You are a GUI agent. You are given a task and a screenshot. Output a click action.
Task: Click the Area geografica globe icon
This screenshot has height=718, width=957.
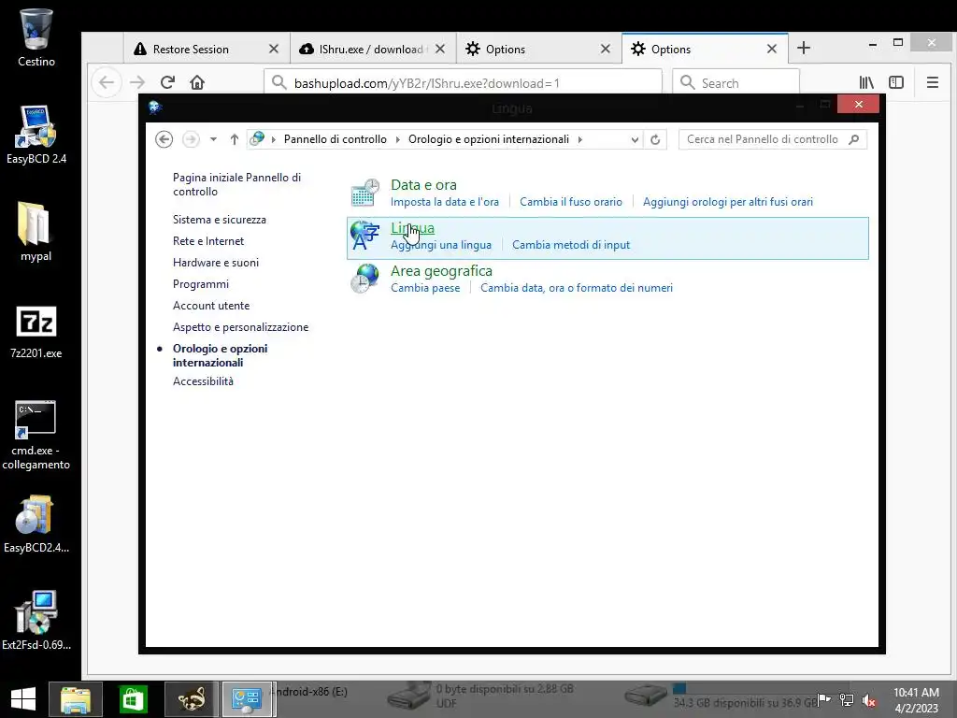point(365,279)
